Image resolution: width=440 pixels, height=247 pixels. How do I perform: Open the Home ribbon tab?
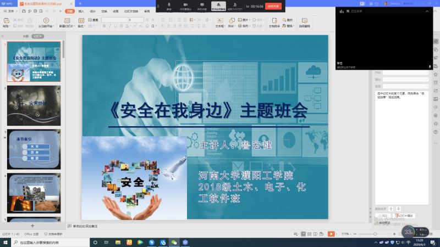[70, 11]
